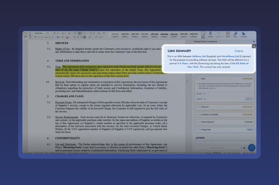The width and height of the screenshot is (279, 185).
Task: Click the supplier name link before (Supplier)
Action: 199,56
